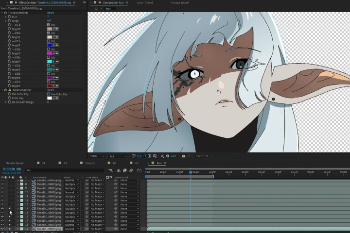Enable the Use Color Key checkbox
This screenshot has width=350, height=233.
tap(49, 94)
